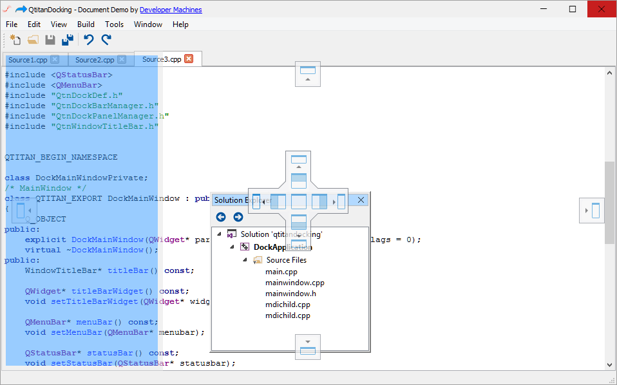
Task: Click the editor scrollbar up arrow
Action: click(609, 73)
